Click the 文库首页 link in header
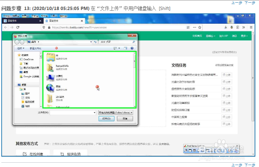 pyautogui.click(x=197, y=36)
